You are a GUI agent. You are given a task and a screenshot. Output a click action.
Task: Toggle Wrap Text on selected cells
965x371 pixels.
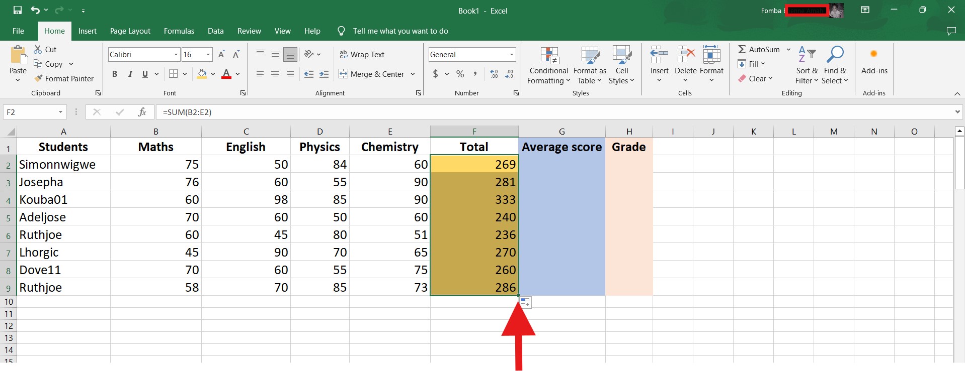click(362, 55)
